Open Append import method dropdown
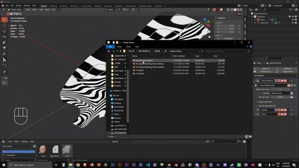The height and width of the screenshot is (168, 299). pos(122,141)
